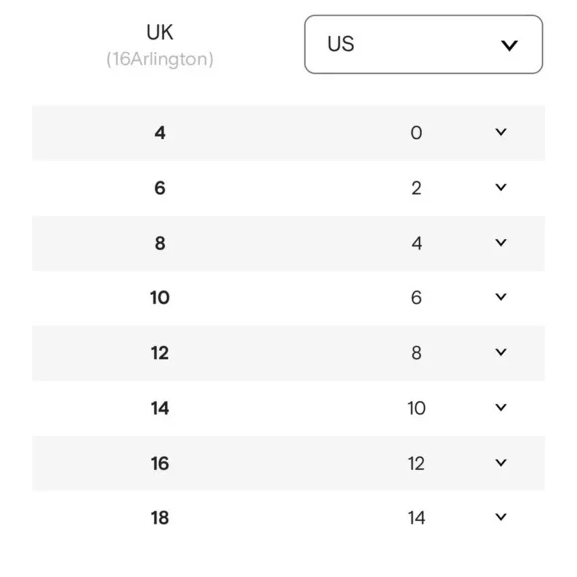Expand the UK 10 row chevron
Viewport: 577px width, 577px height.
(501, 297)
